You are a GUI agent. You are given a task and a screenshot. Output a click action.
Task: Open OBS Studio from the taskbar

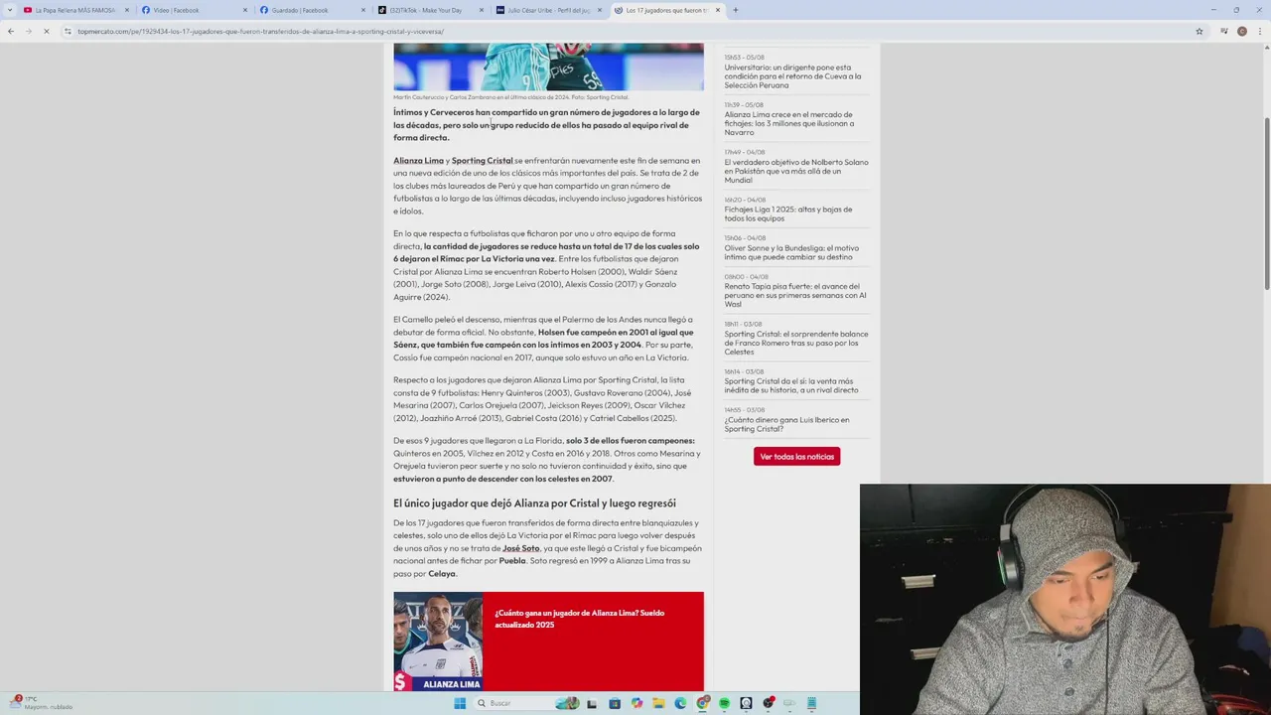[x=769, y=703]
